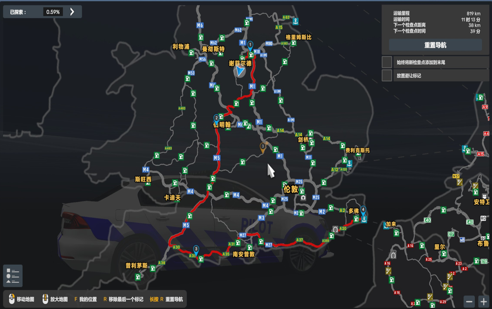Click the M11 road label

pos(309,157)
